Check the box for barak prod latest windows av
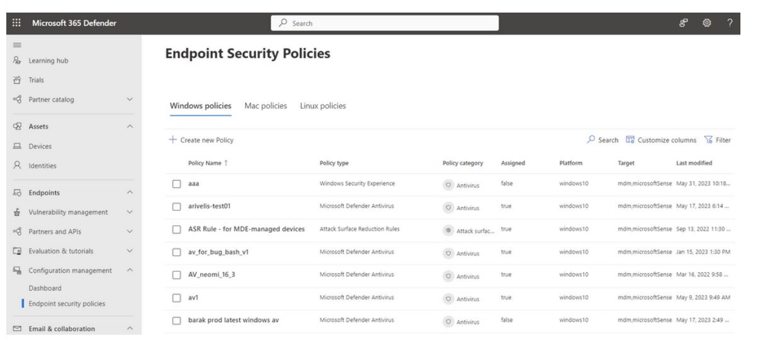 177,320
